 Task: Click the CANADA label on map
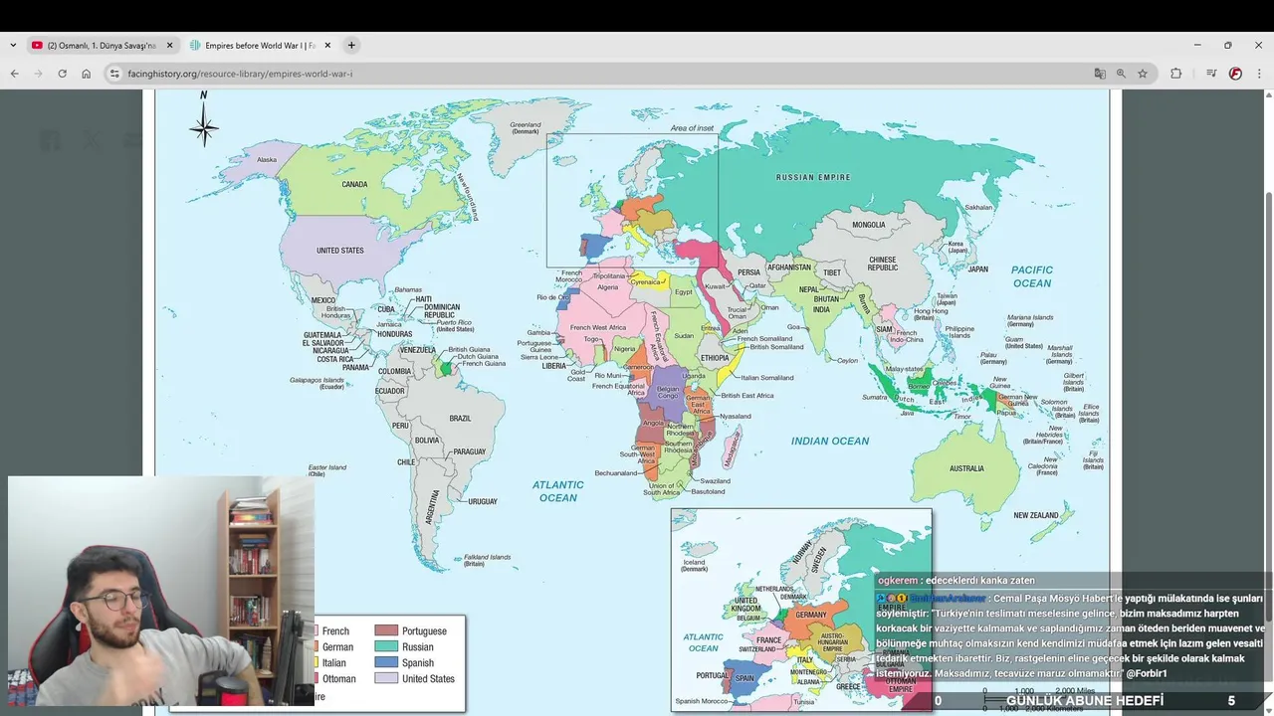pos(354,184)
